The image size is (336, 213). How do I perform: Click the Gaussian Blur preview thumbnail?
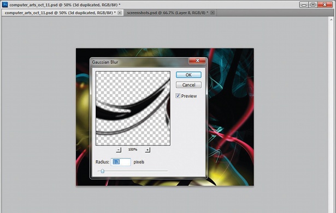pos(133,108)
